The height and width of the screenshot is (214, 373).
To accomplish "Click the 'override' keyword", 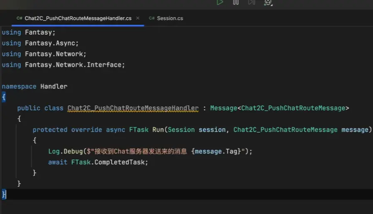I will [86, 130].
